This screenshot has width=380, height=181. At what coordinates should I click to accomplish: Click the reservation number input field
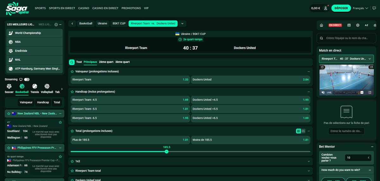(x=346, y=131)
